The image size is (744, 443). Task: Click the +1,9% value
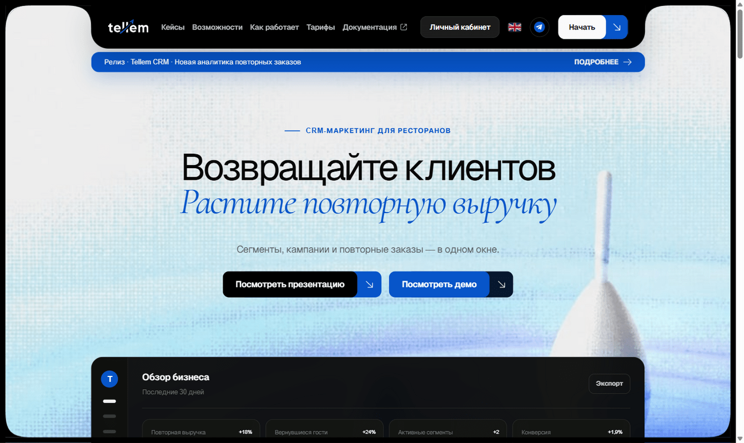(615, 432)
